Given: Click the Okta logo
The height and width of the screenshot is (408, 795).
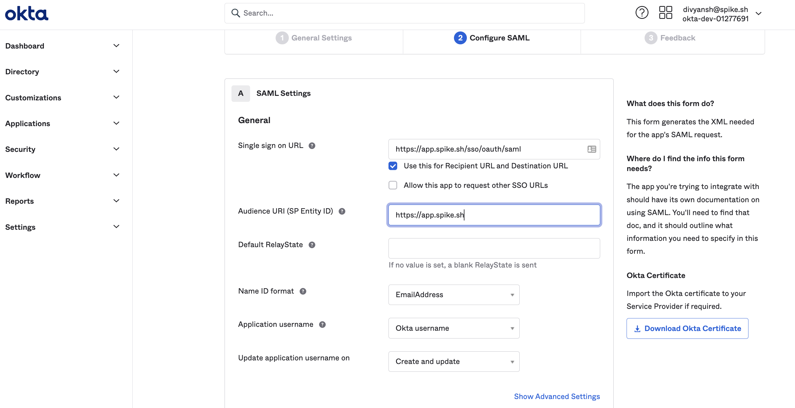Looking at the screenshot, I should [26, 13].
